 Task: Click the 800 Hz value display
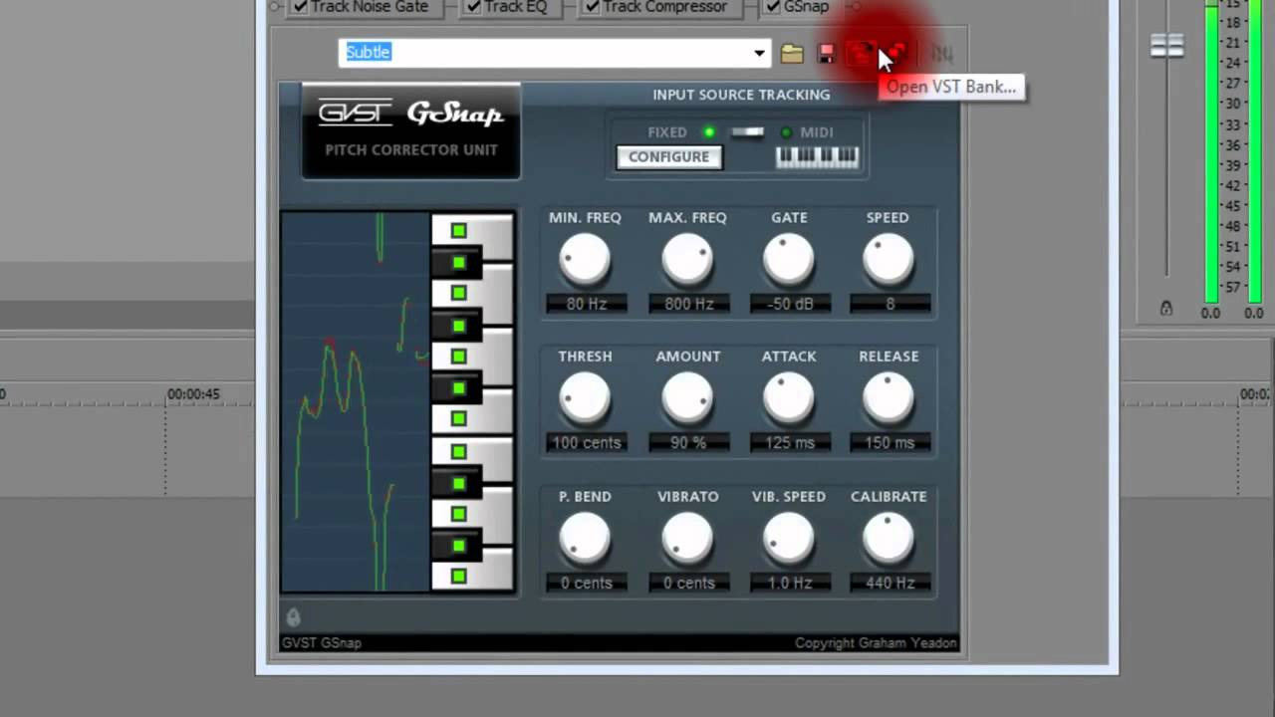[689, 304]
